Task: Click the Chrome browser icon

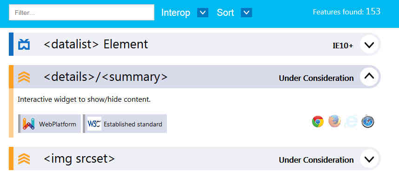Action: point(318,122)
